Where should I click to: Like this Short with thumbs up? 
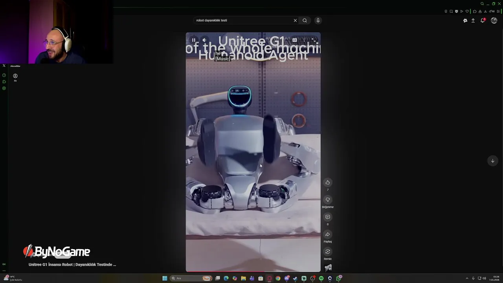coord(328,182)
